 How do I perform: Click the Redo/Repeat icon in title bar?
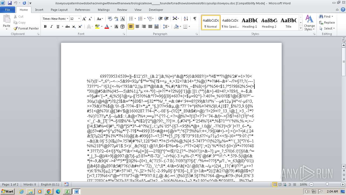(x=24, y=3)
